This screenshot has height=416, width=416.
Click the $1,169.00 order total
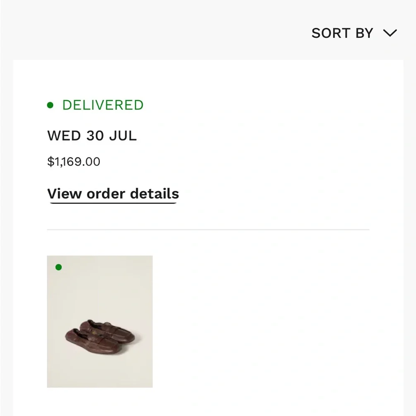click(x=74, y=161)
